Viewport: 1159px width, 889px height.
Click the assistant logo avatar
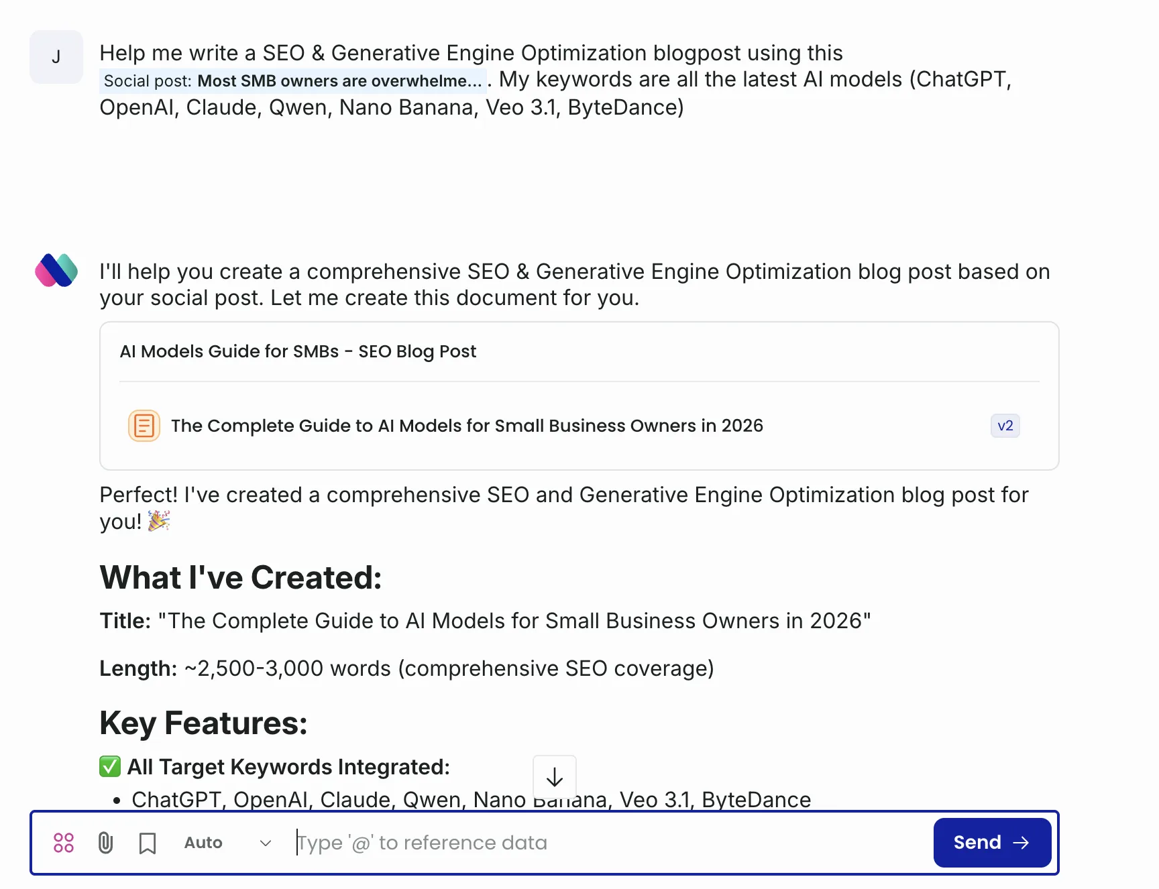point(56,270)
